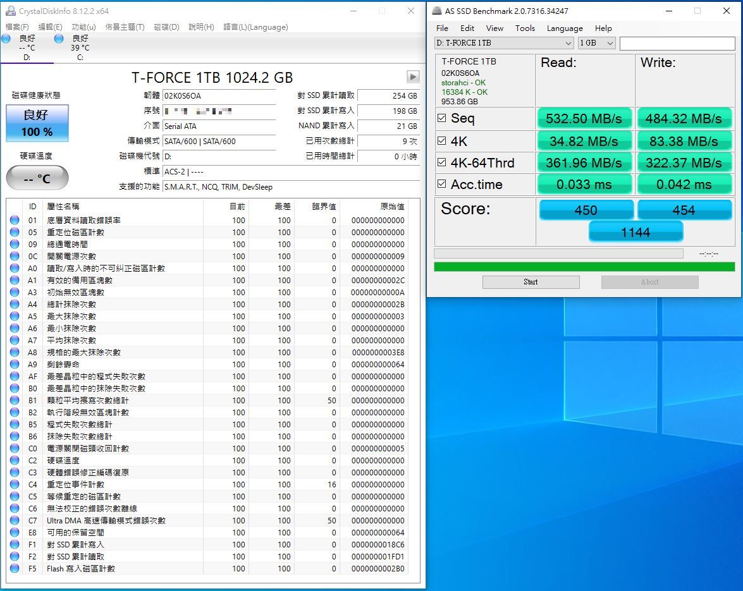Click status orb for attribute 01

pyautogui.click(x=15, y=220)
